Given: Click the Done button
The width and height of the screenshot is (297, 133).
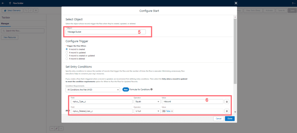Looking at the screenshot, I should pos(230,119).
